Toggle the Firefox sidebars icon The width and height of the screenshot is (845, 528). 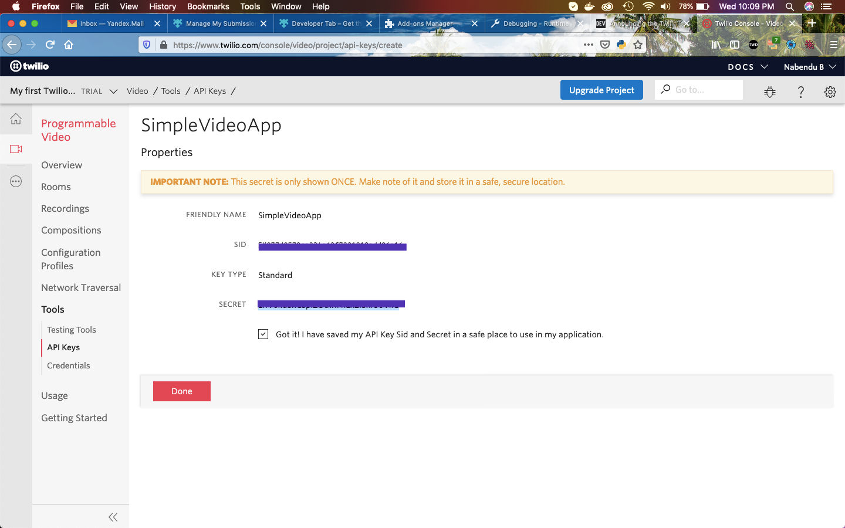click(735, 45)
